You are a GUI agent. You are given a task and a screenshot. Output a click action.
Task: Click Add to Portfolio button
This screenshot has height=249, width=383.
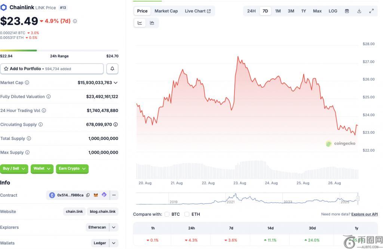point(52,69)
